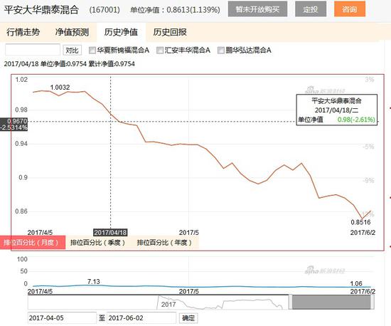Click the 2017/5 axis label on main chart
The image size is (391, 326).
(189, 233)
